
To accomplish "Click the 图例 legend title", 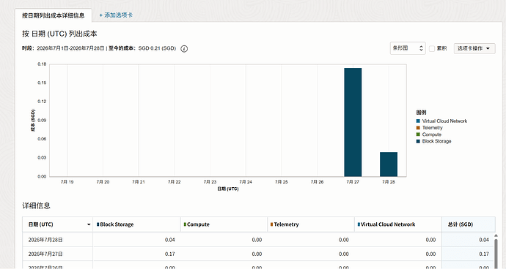I will point(421,113).
